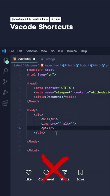Click the title Document line
Screen dimensions: 110x196
tap(55, 97)
